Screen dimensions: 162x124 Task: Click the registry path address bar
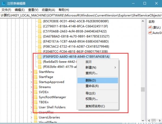pyautogui.click(x=81, y=15)
